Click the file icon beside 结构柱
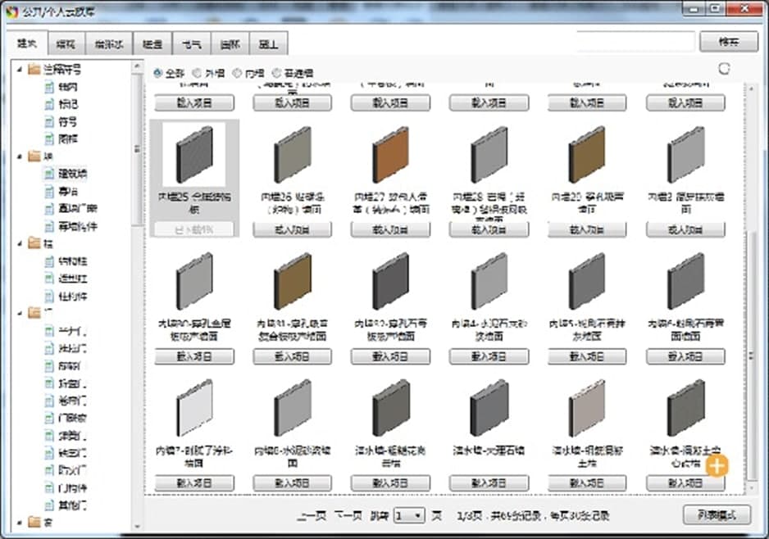 click(49, 261)
